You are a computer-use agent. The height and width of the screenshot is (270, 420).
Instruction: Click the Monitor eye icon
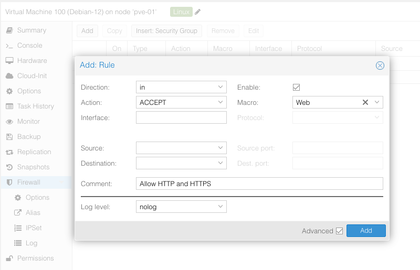[9, 122]
